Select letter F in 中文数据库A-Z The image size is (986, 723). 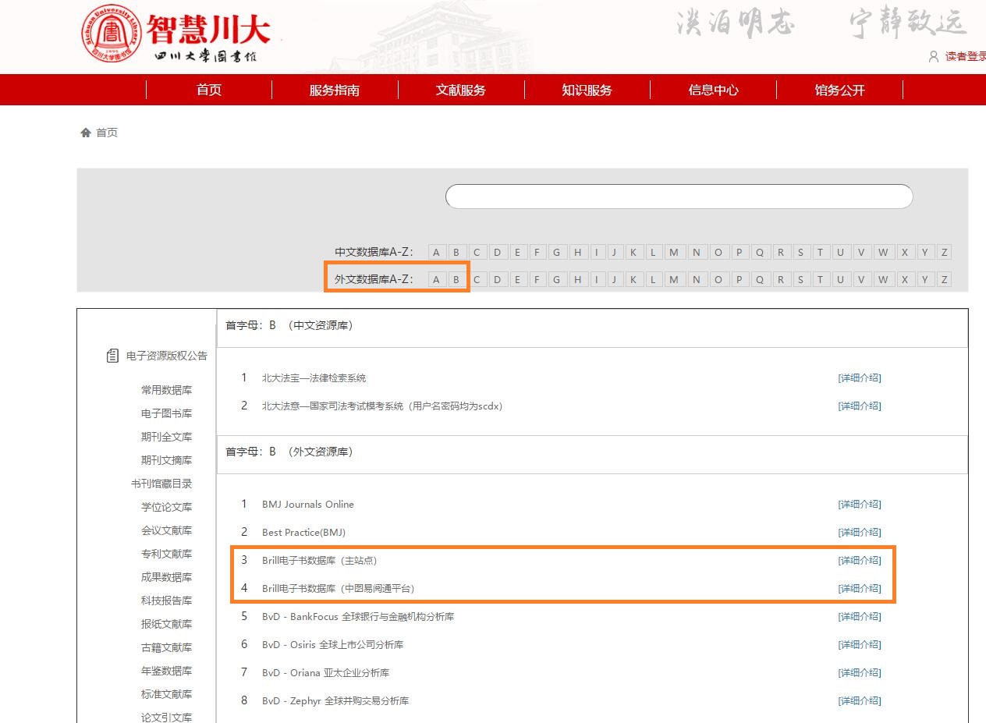pos(537,252)
